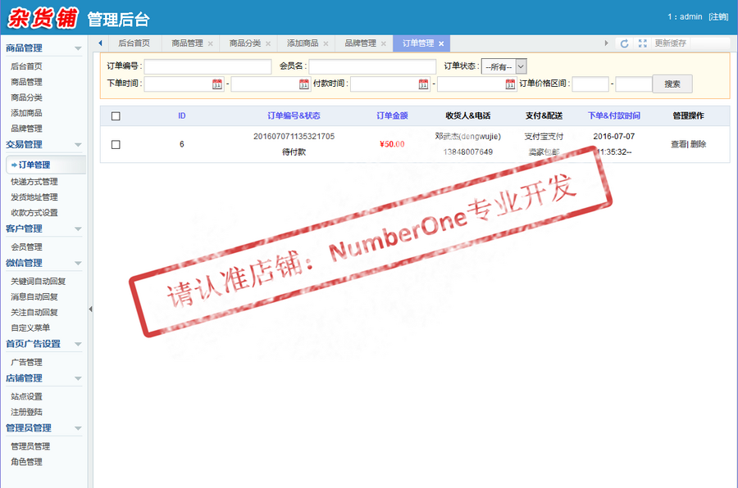The width and height of the screenshot is (738, 488).
Task: Switch to the 添加商品 tab
Action: pos(303,43)
